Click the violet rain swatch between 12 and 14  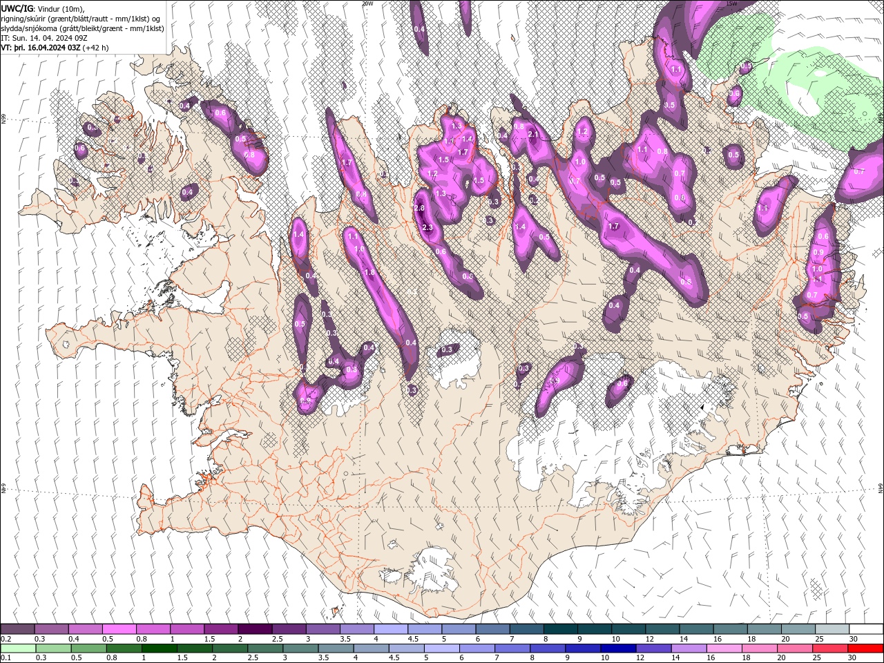point(653,648)
